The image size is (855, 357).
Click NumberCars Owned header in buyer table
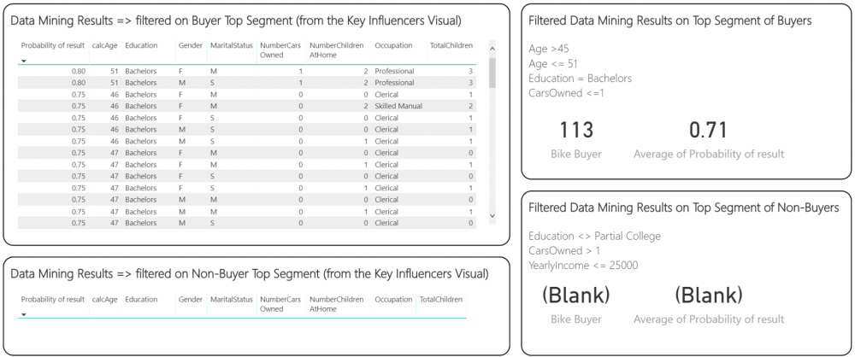pyautogui.click(x=280, y=50)
